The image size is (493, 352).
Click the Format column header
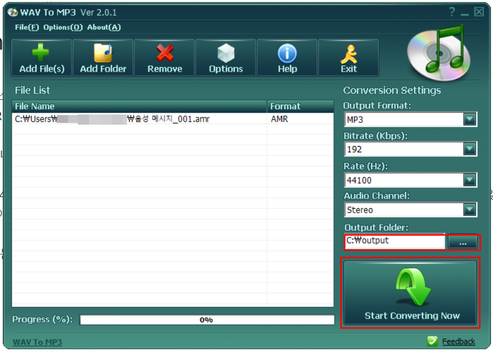click(x=300, y=106)
